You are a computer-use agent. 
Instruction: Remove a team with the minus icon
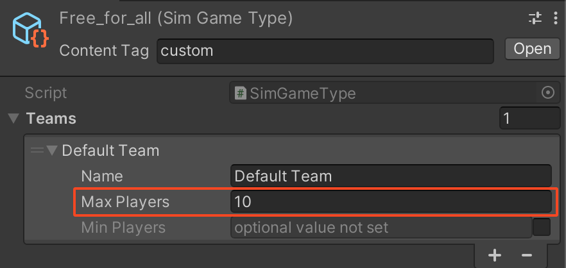click(527, 255)
